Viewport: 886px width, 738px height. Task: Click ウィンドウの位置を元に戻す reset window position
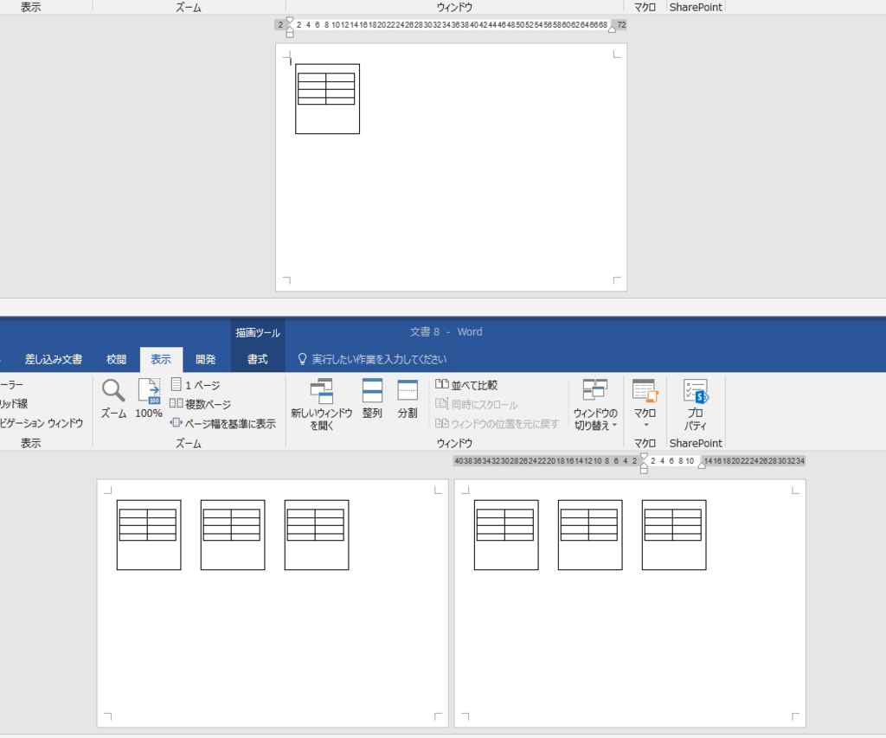click(498, 423)
